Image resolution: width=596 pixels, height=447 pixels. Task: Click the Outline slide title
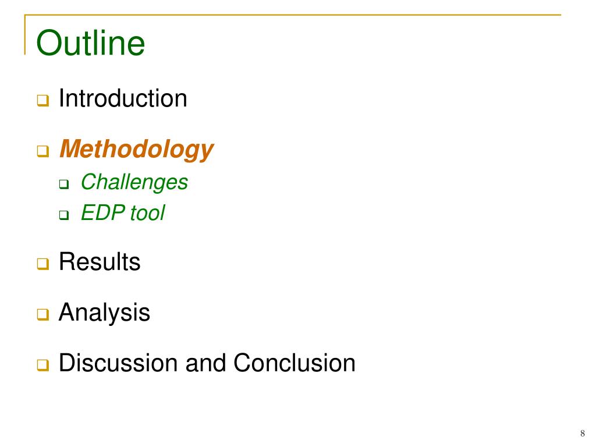(90, 43)
